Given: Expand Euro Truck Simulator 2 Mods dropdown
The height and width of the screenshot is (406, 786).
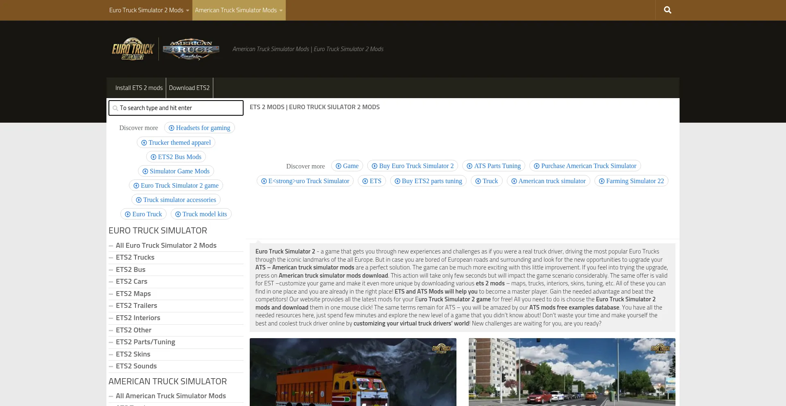Looking at the screenshot, I should point(149,10).
